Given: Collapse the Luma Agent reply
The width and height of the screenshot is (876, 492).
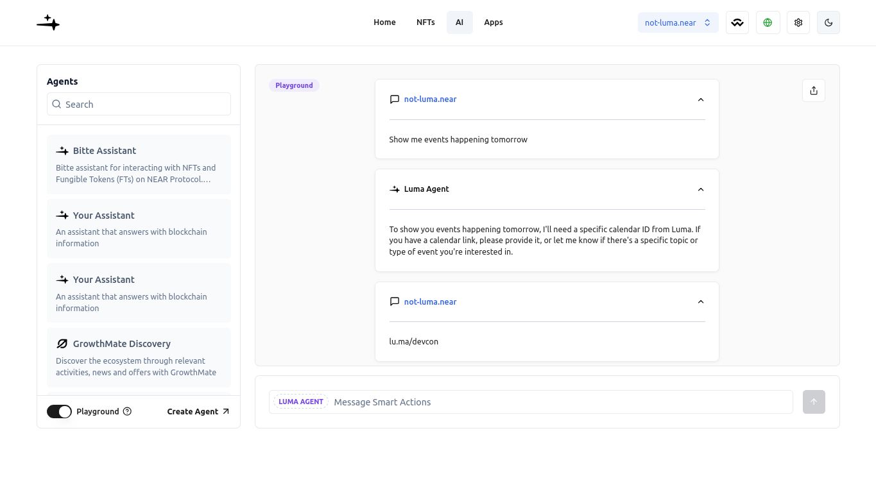Looking at the screenshot, I should pos(701,189).
